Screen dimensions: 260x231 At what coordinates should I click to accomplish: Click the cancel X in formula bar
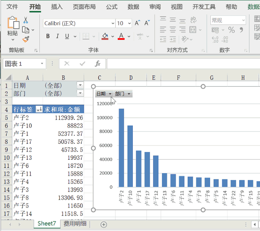pyautogui.click(x=67, y=64)
